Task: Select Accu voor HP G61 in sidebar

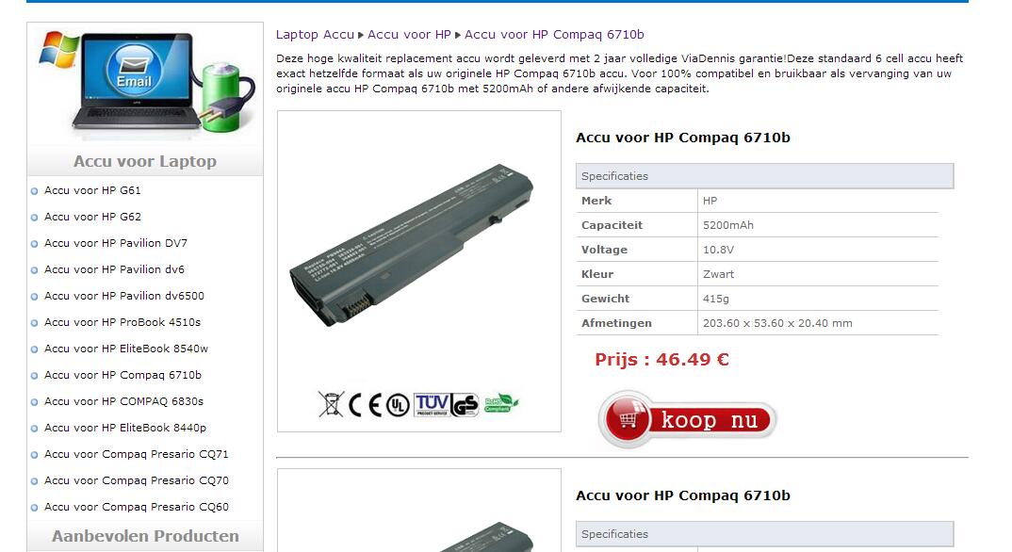Action: tap(92, 190)
